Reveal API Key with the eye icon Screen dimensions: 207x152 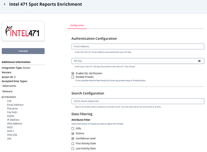199,61
